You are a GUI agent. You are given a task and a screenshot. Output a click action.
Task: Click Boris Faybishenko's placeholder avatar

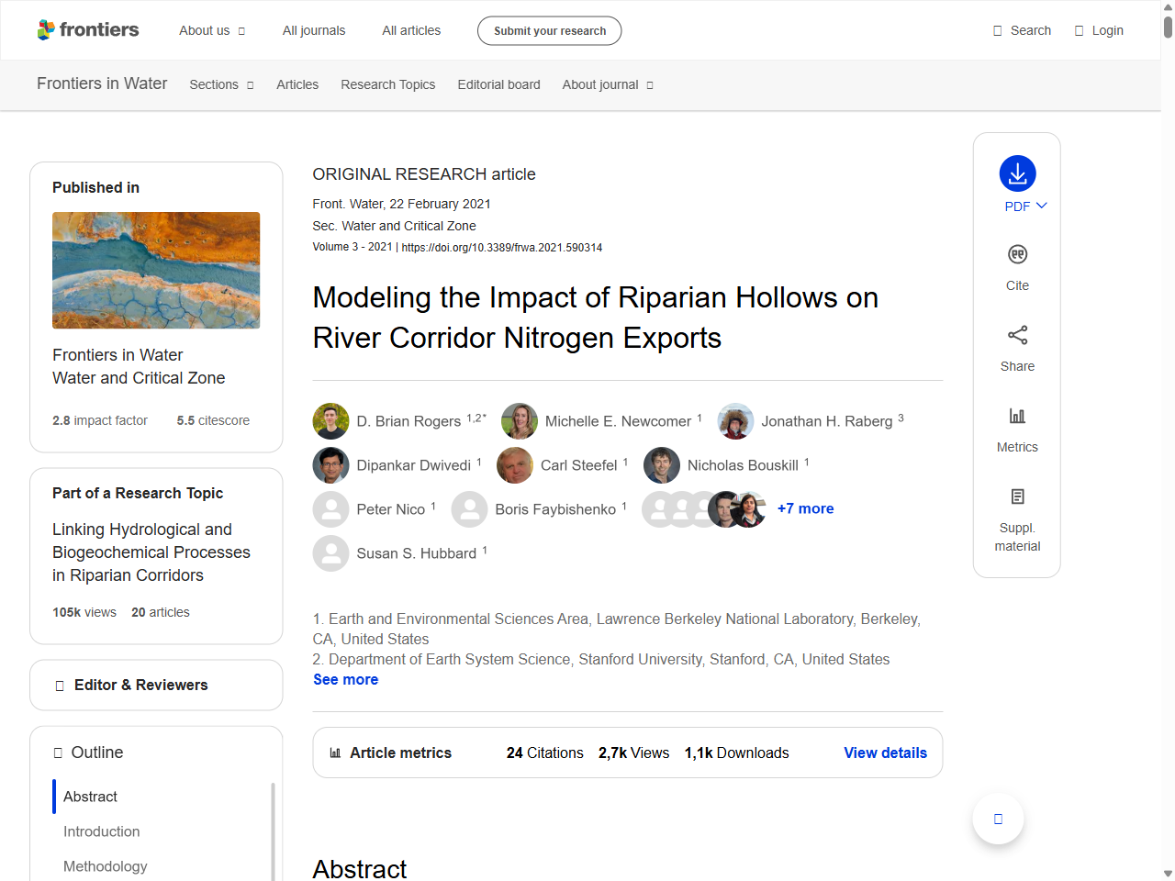coord(469,509)
